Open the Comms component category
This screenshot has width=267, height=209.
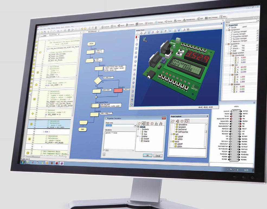139,24
